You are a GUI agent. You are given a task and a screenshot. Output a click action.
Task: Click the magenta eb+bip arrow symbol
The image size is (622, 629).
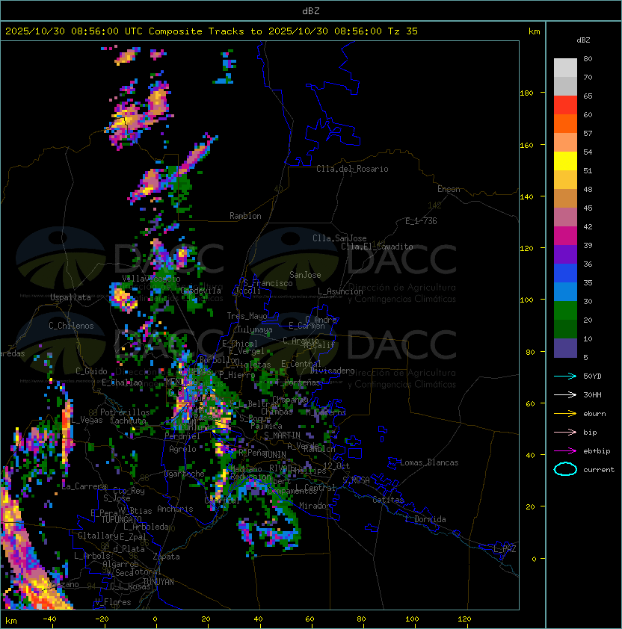coord(565,451)
